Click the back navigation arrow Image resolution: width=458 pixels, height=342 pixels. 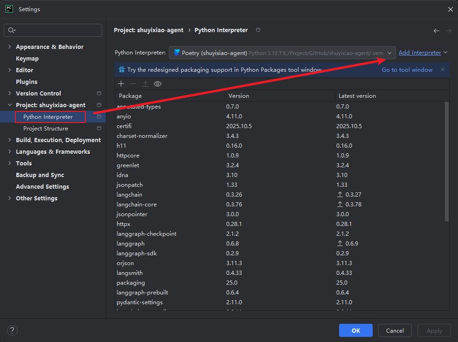tap(437, 31)
